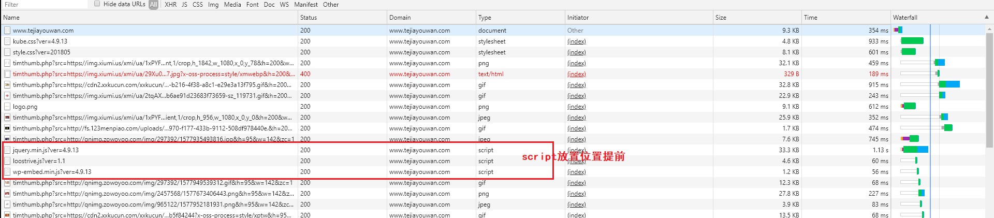Select the jquery.min.js?ver=4.9.13 request
This screenshot has height=218, width=994.
(x=46, y=150)
